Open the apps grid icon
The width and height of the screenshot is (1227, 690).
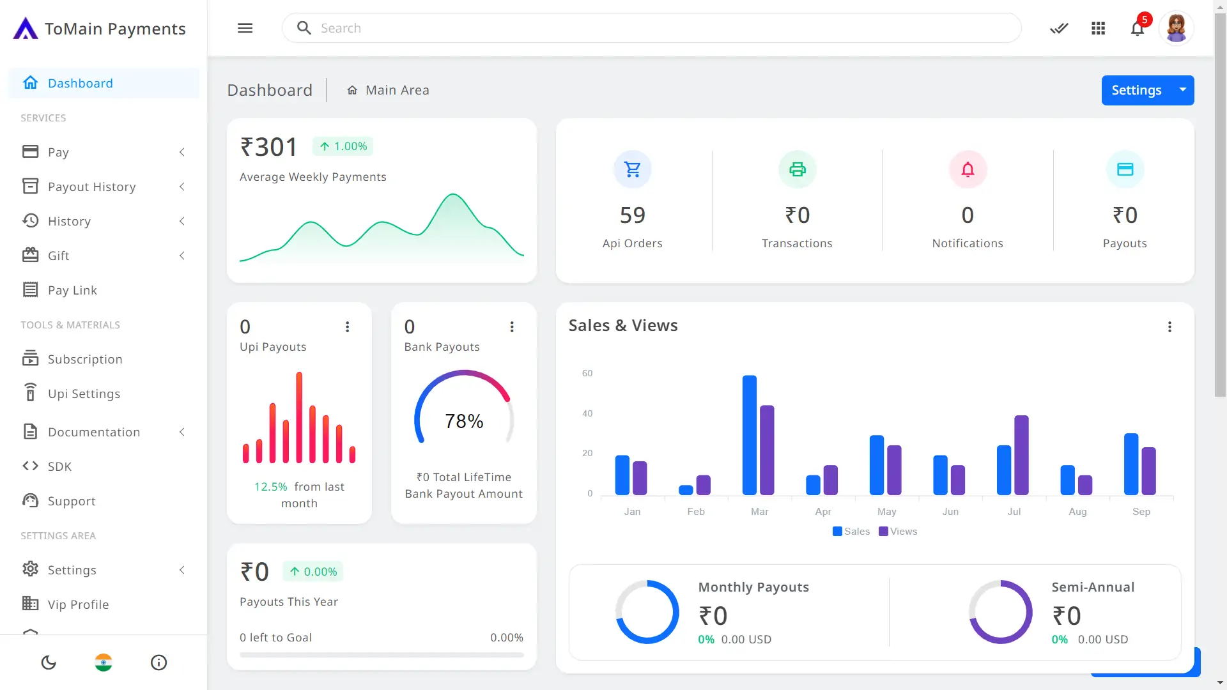1098,28
